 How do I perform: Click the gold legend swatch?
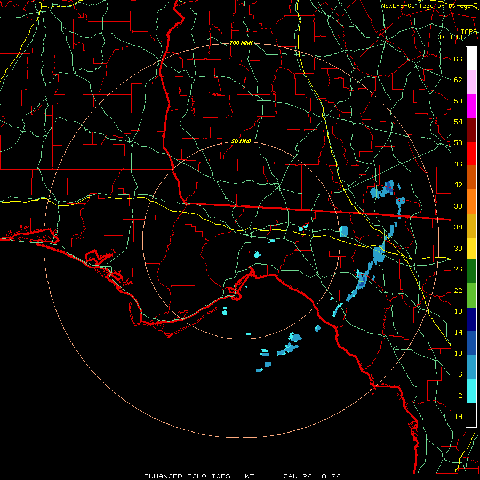(471, 226)
